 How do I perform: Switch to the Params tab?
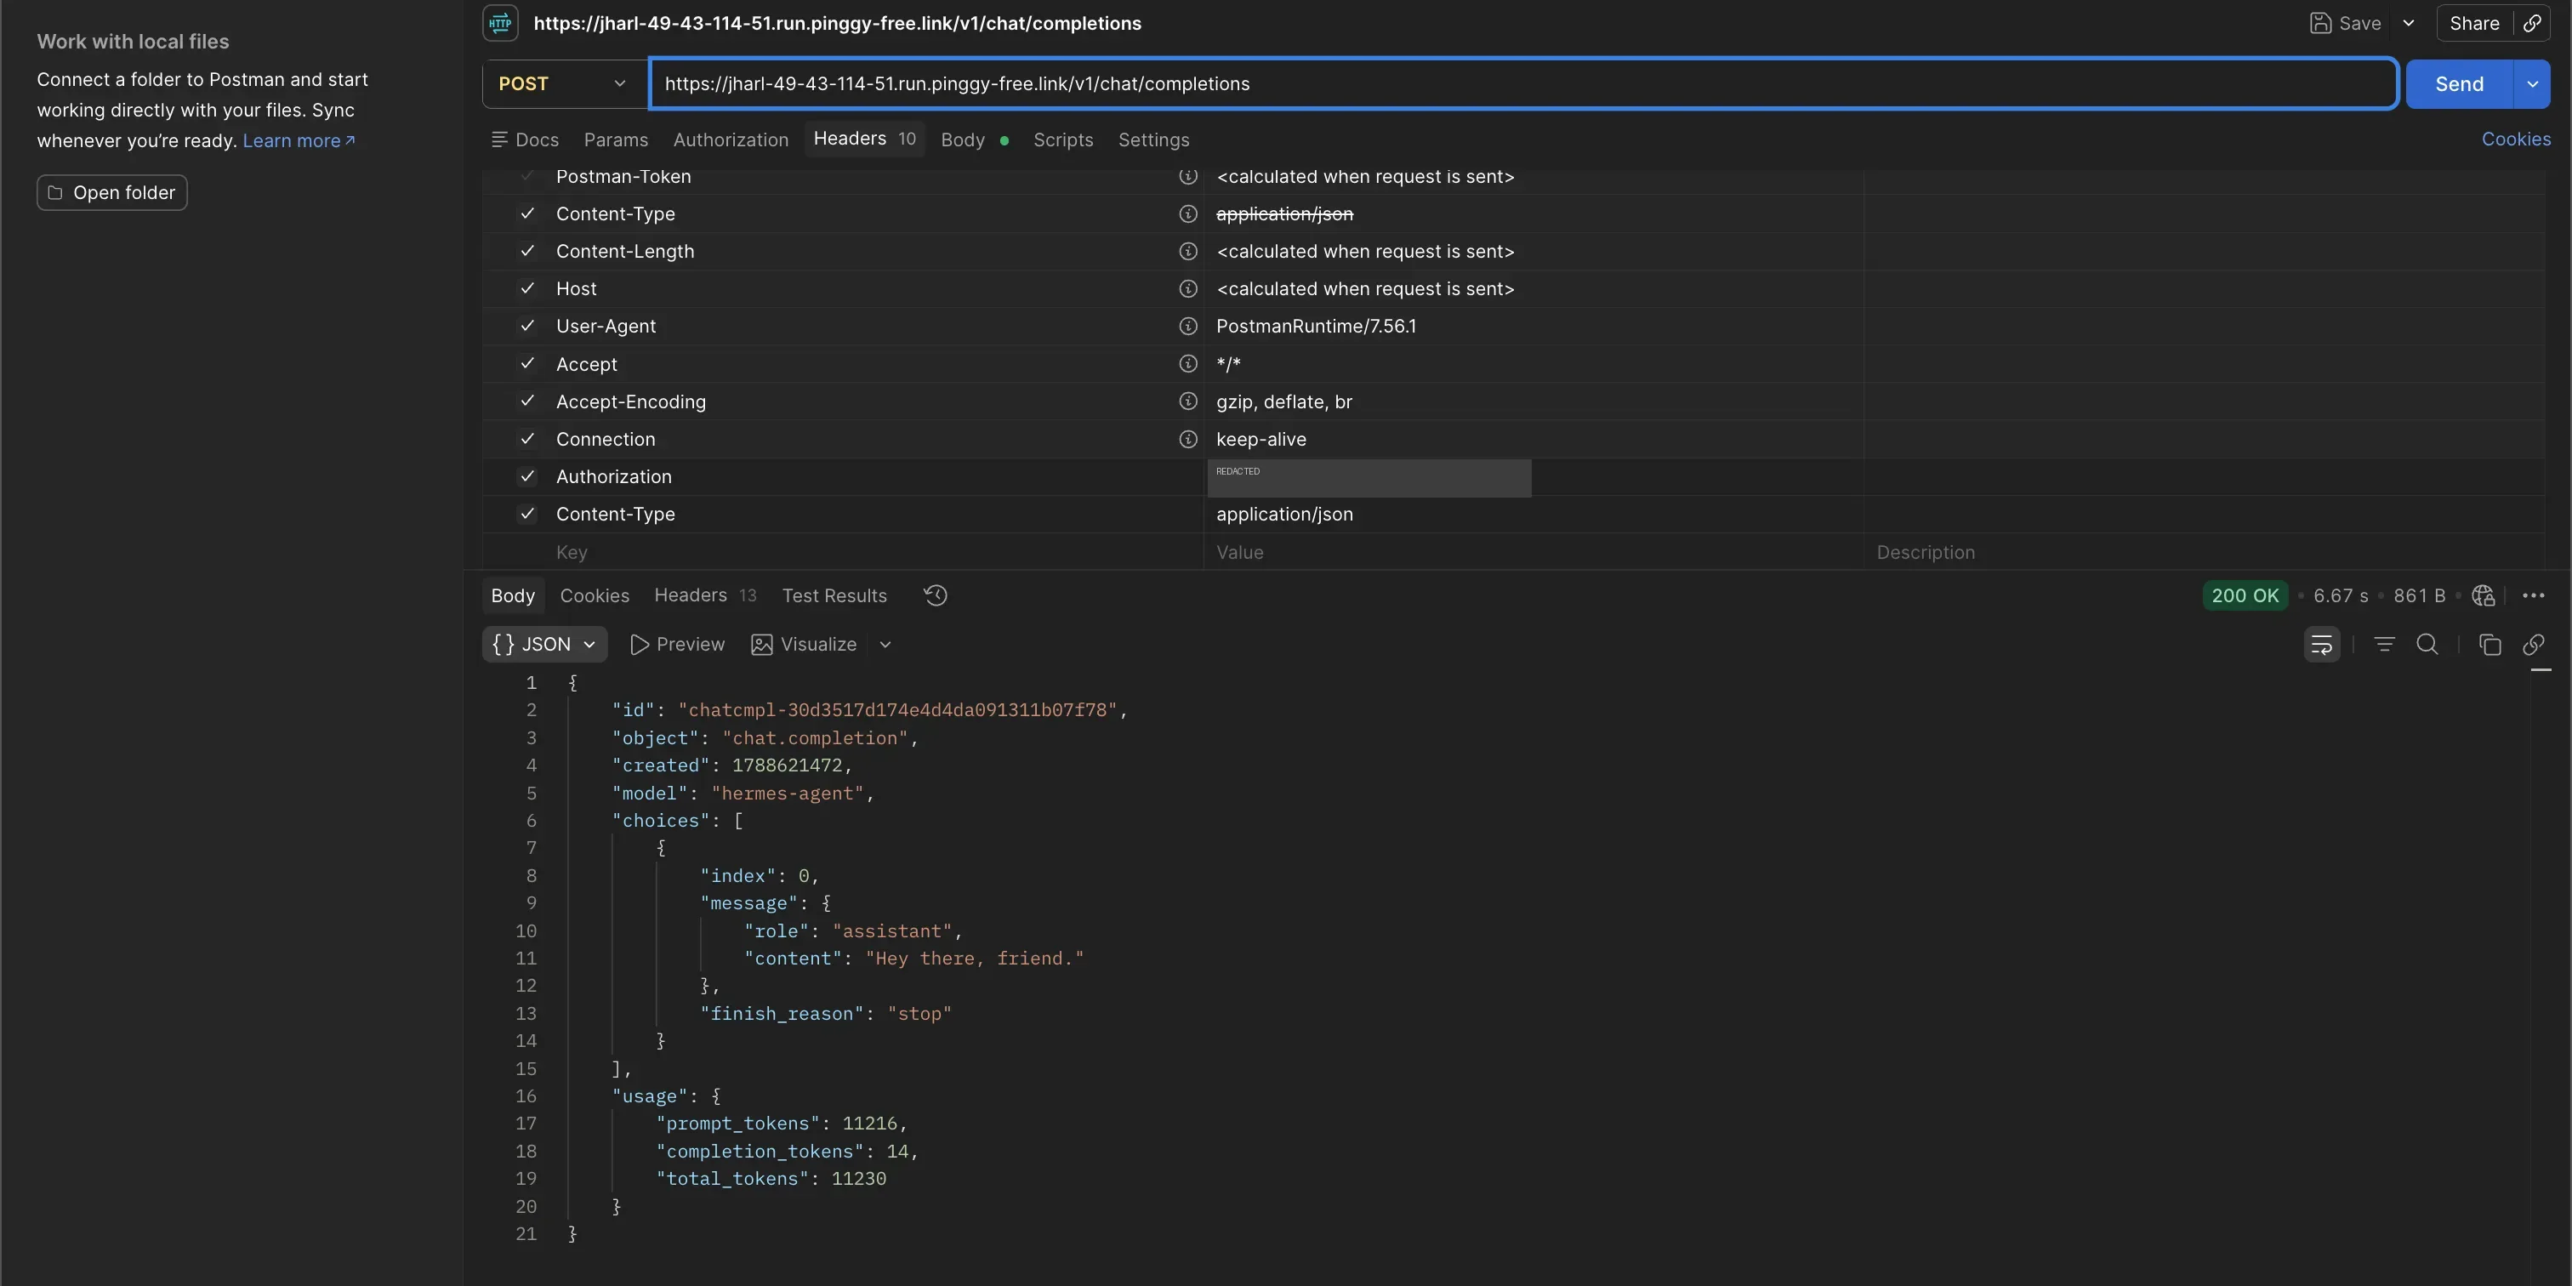pyautogui.click(x=616, y=139)
